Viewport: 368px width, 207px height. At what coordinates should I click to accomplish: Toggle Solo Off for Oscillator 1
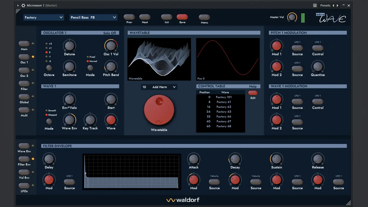point(110,33)
